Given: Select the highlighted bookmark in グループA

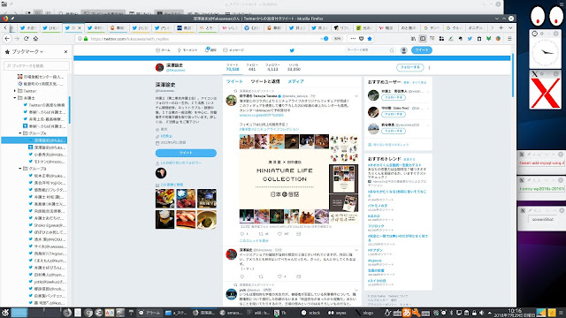Looking at the screenshot, I should click(x=34, y=140).
